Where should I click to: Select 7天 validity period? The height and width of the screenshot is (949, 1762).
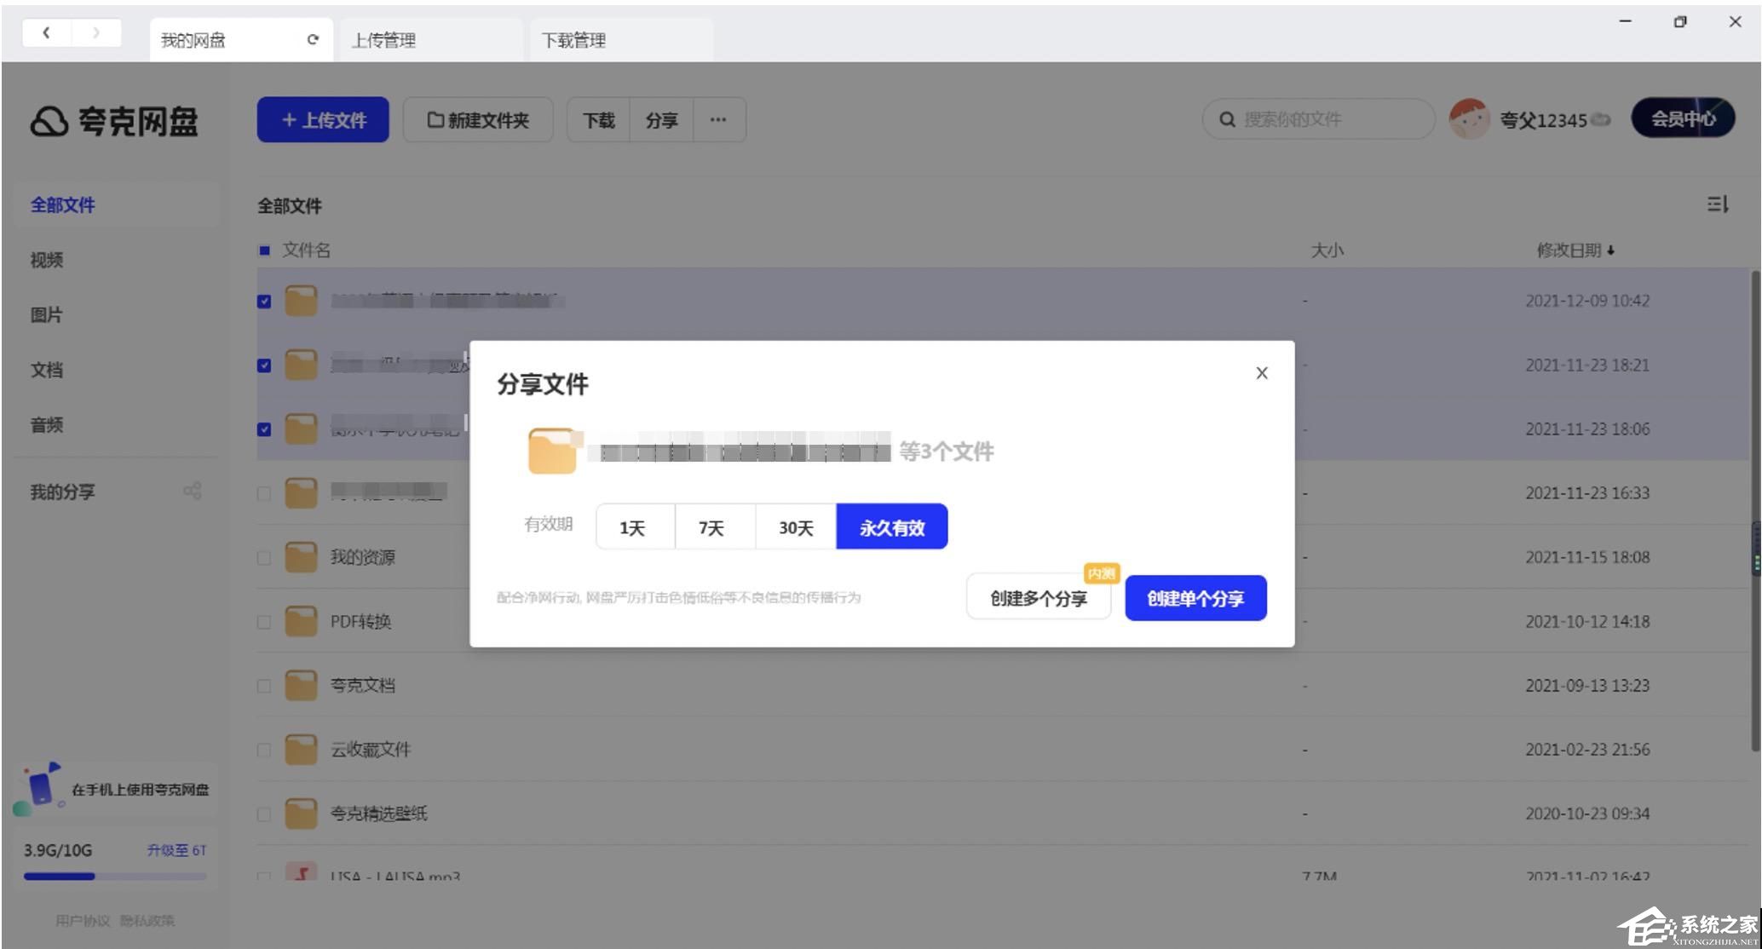(x=714, y=527)
